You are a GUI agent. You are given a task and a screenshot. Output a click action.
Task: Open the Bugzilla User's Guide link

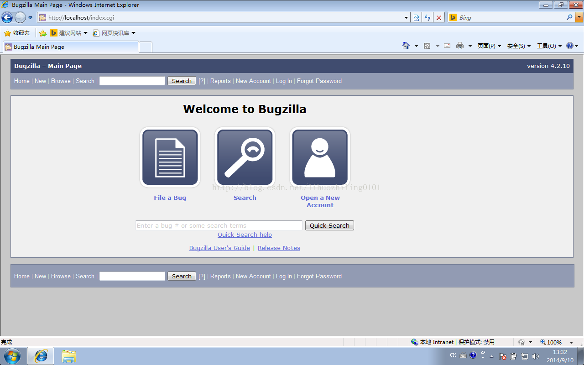coord(219,248)
